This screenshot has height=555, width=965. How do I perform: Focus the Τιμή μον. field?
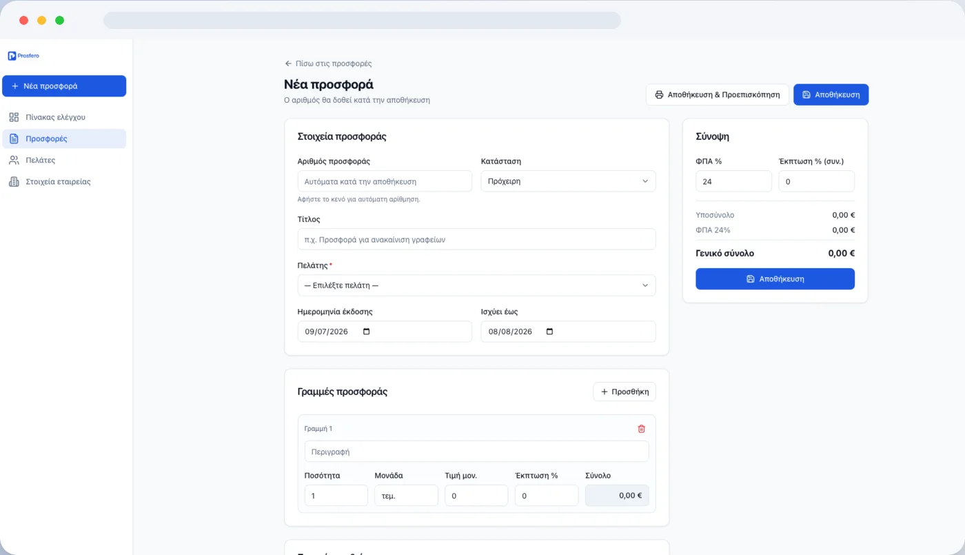coord(476,496)
